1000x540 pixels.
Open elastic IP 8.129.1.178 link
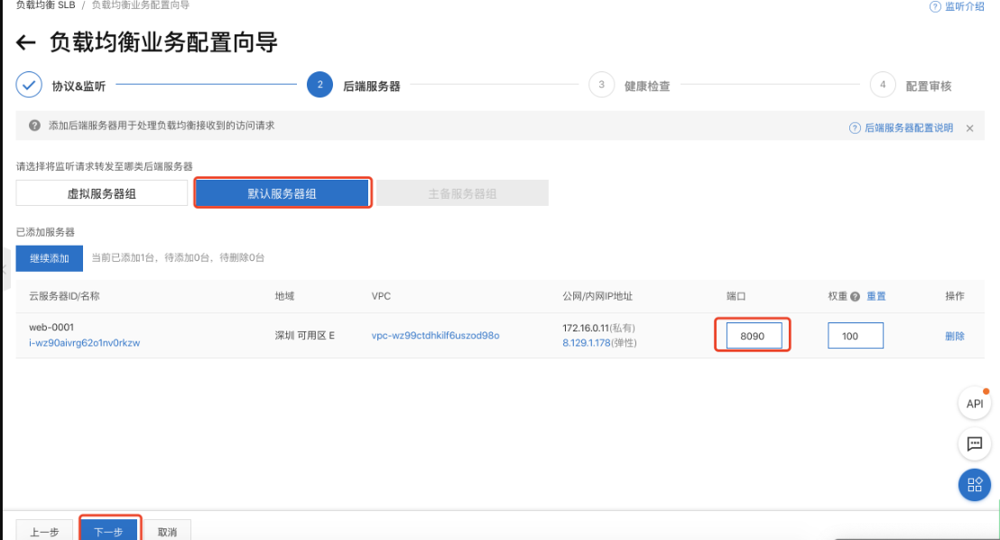click(586, 343)
